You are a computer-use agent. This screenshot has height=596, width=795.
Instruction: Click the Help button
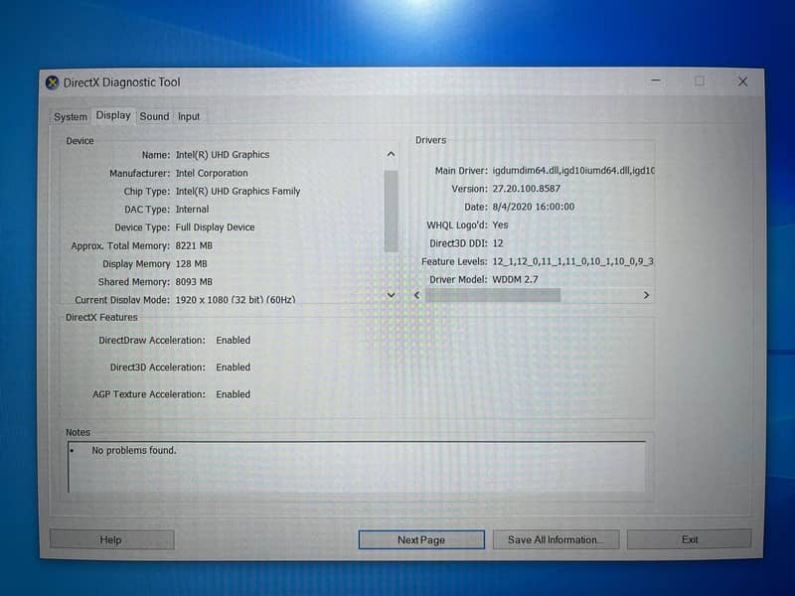click(x=112, y=539)
